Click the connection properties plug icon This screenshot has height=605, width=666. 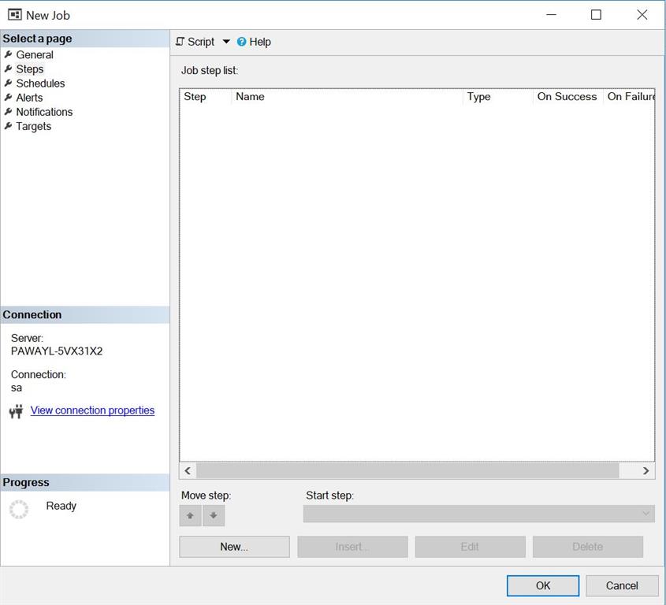point(16,411)
